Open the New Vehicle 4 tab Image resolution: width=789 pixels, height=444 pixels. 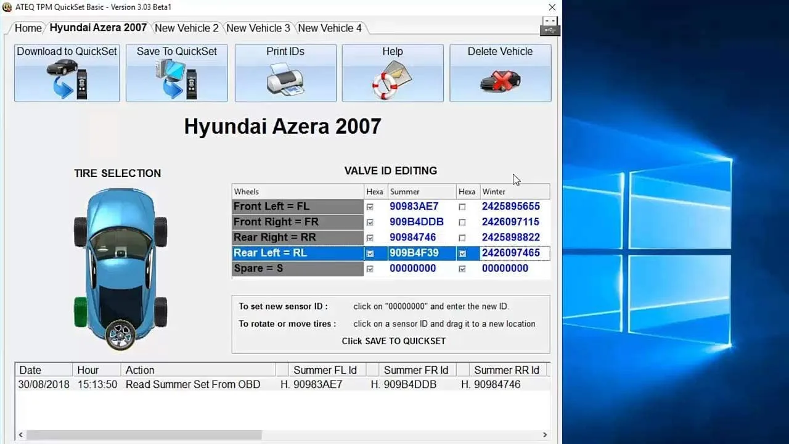click(x=330, y=28)
